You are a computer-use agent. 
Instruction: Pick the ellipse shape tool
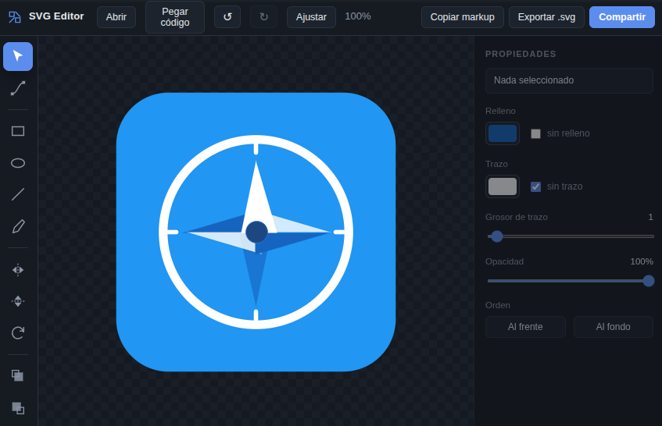[18, 163]
